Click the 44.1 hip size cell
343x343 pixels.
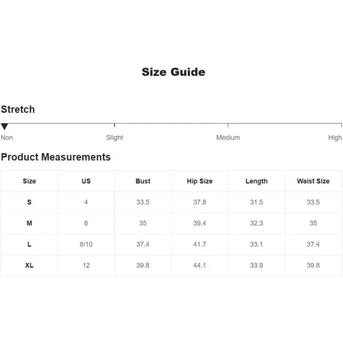click(x=200, y=265)
